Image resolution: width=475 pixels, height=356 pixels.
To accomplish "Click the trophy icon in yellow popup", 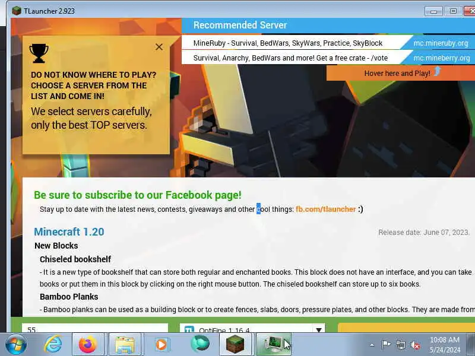I will coord(39,53).
